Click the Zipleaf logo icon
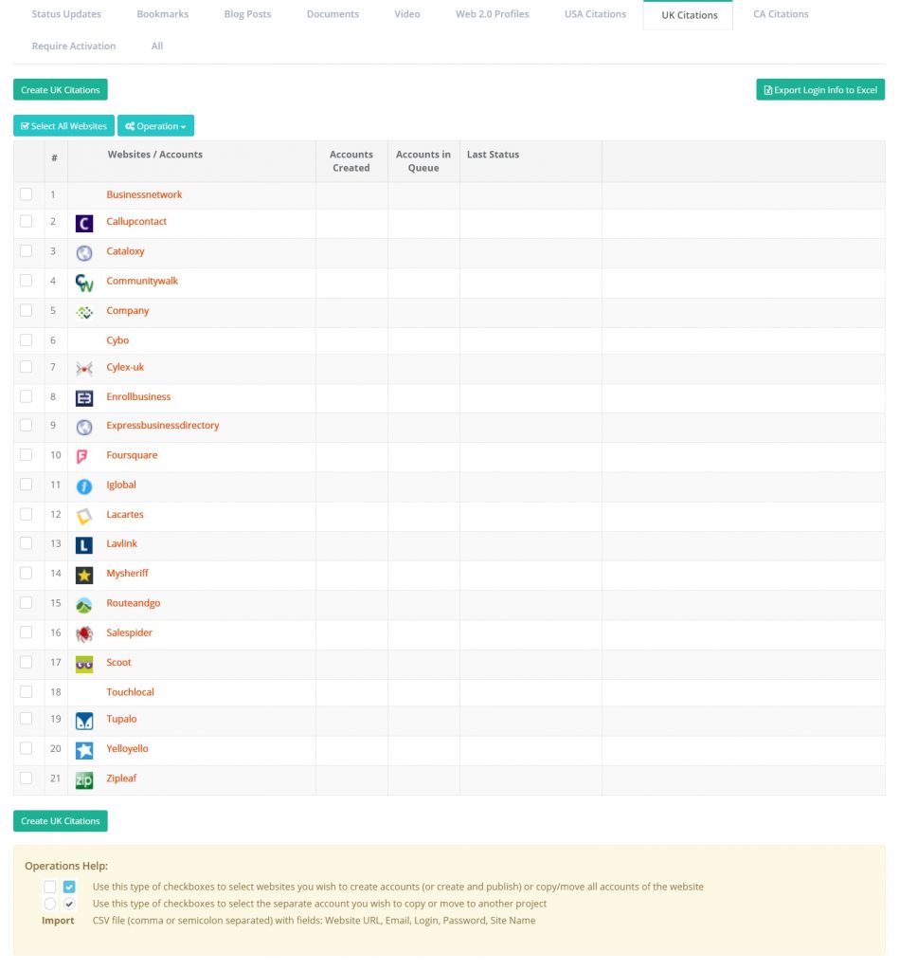Viewport: 899px width, 971px height. pos(84,779)
